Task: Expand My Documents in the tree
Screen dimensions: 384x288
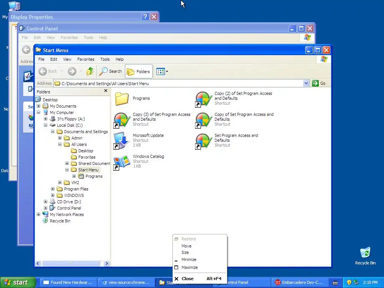Action: pyautogui.click(x=39, y=106)
